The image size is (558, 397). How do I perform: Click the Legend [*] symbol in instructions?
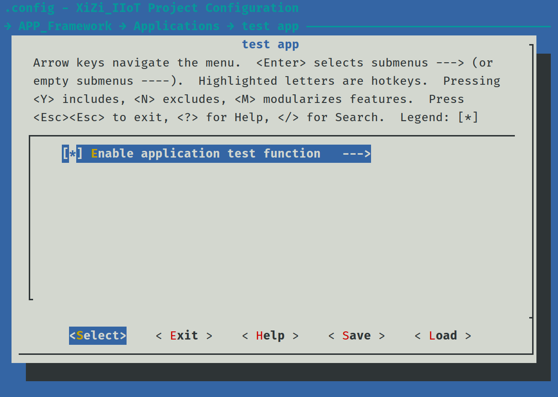(x=468, y=117)
